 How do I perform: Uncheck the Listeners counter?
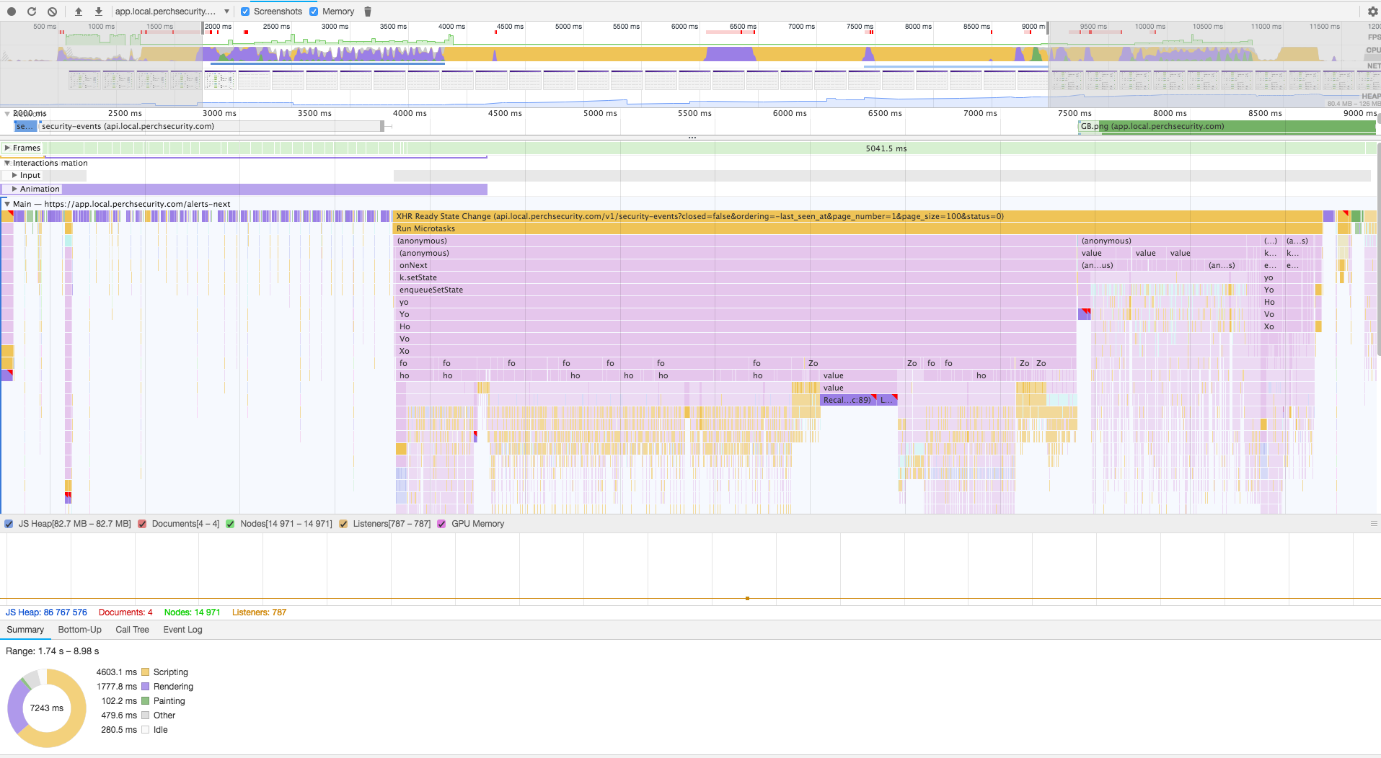point(343,524)
